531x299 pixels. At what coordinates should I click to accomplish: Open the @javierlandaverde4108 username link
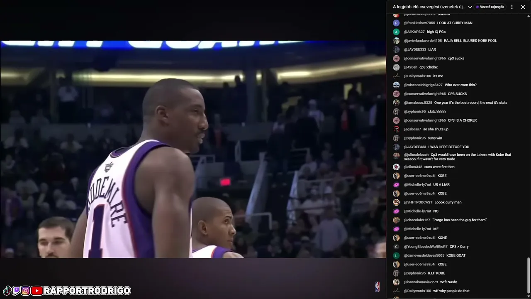(x=423, y=41)
